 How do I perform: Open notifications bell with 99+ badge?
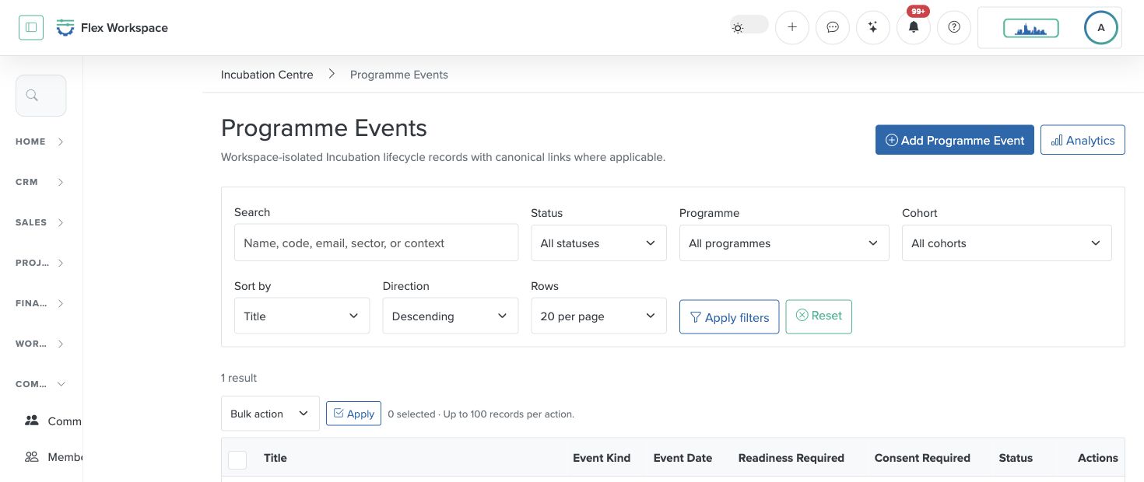[914, 27]
